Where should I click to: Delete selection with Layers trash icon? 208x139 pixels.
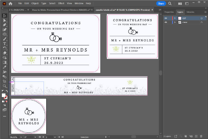tap(201, 136)
